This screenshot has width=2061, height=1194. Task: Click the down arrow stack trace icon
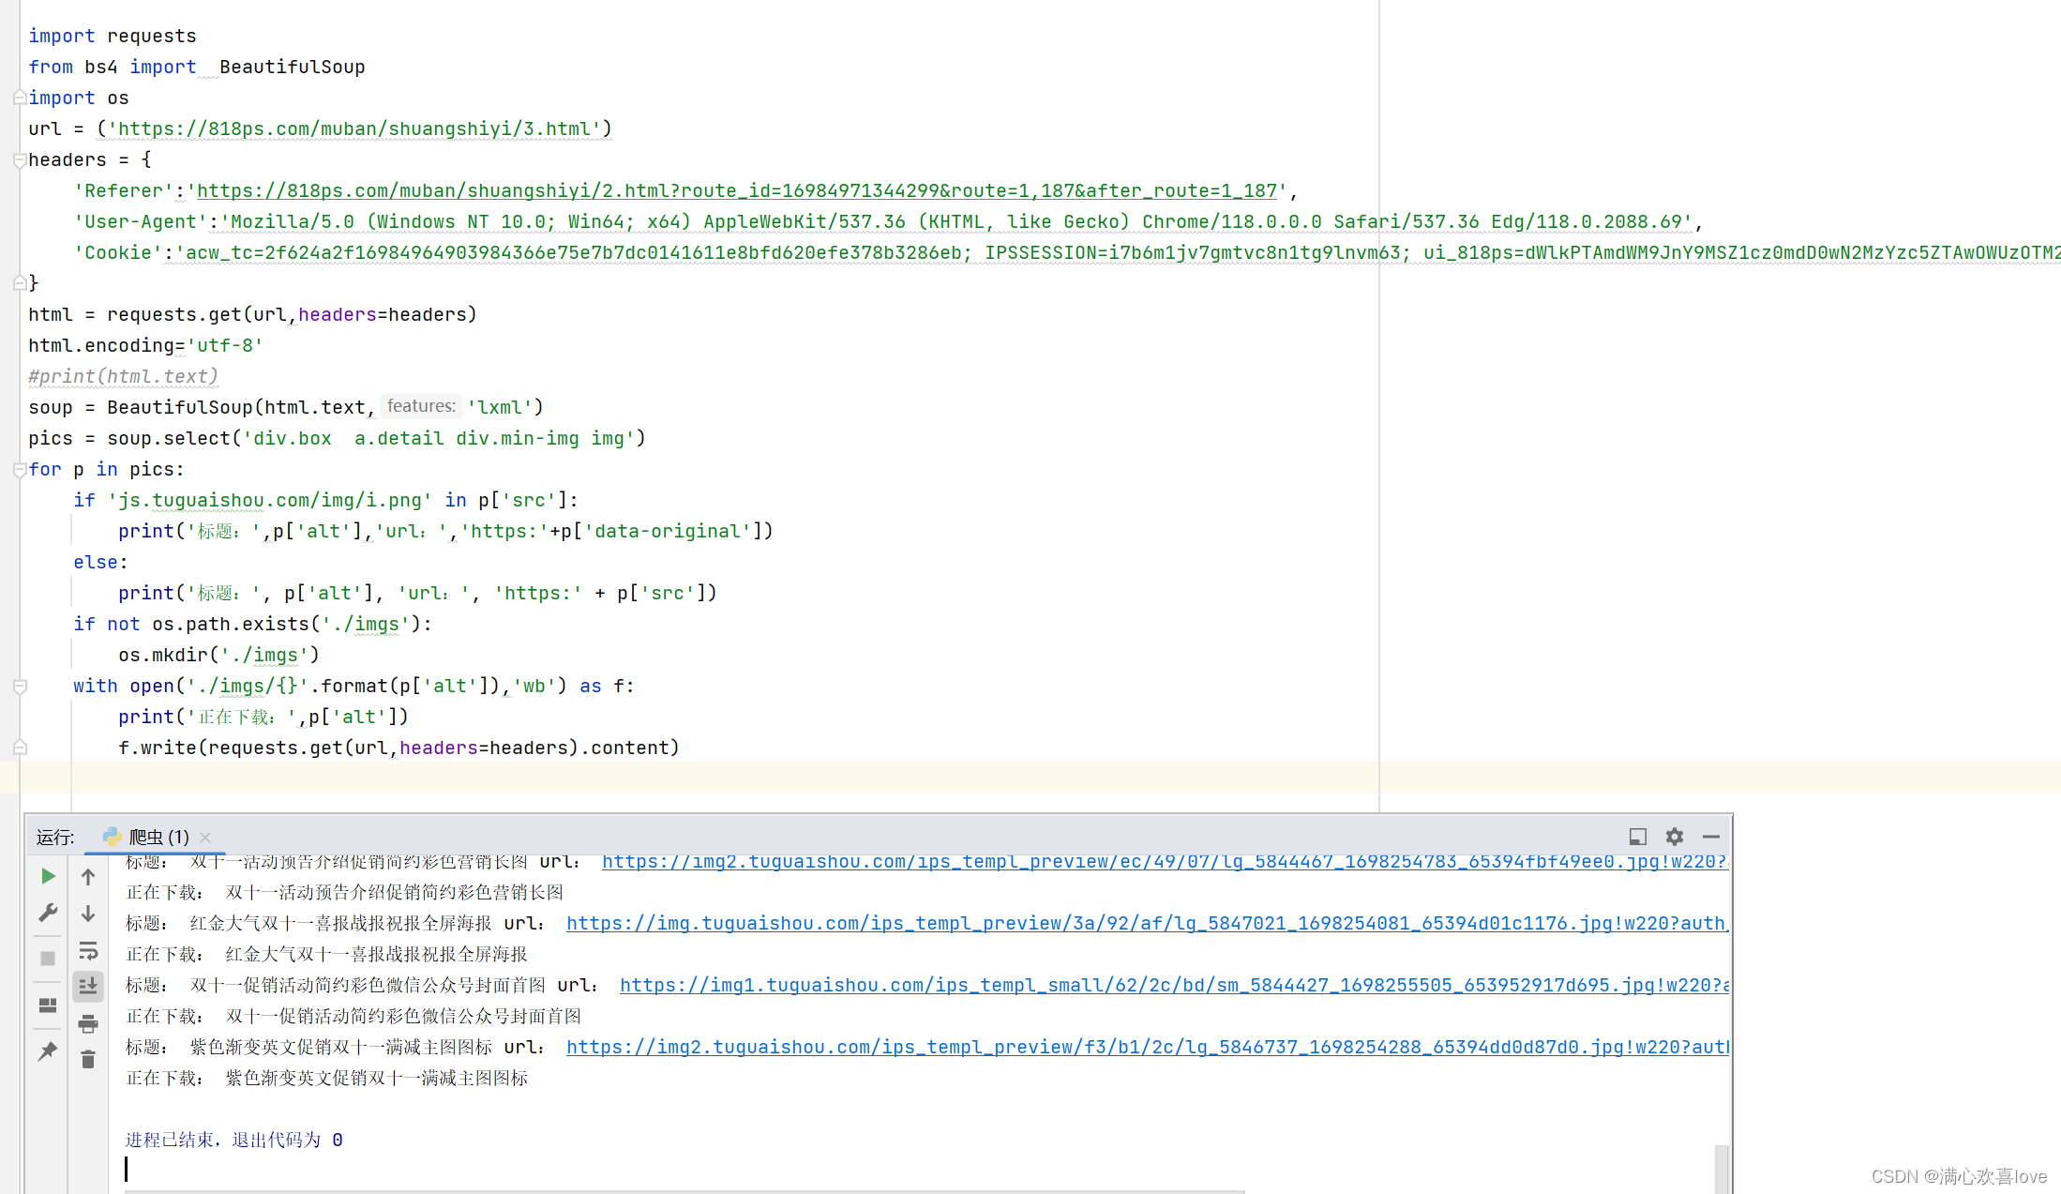click(88, 914)
